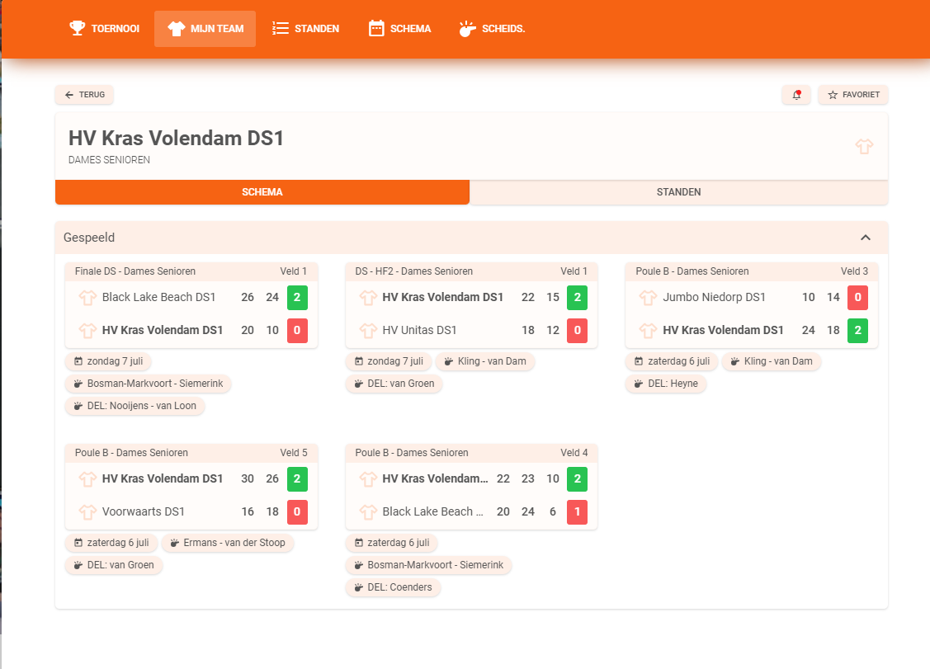Click the Bosman-Markvoort - Siemerink chip under Finale
The height and width of the screenshot is (669, 930).
point(149,384)
